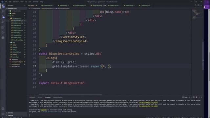Click Components in the breadcrumb path
The image size is (210, 118).
coord(36,9)
